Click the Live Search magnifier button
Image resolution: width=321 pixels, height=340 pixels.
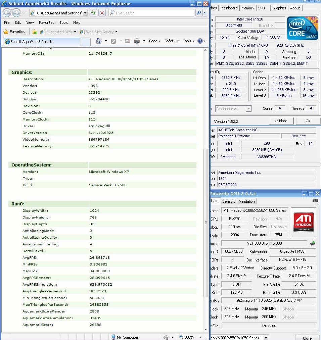[x=199, y=13]
